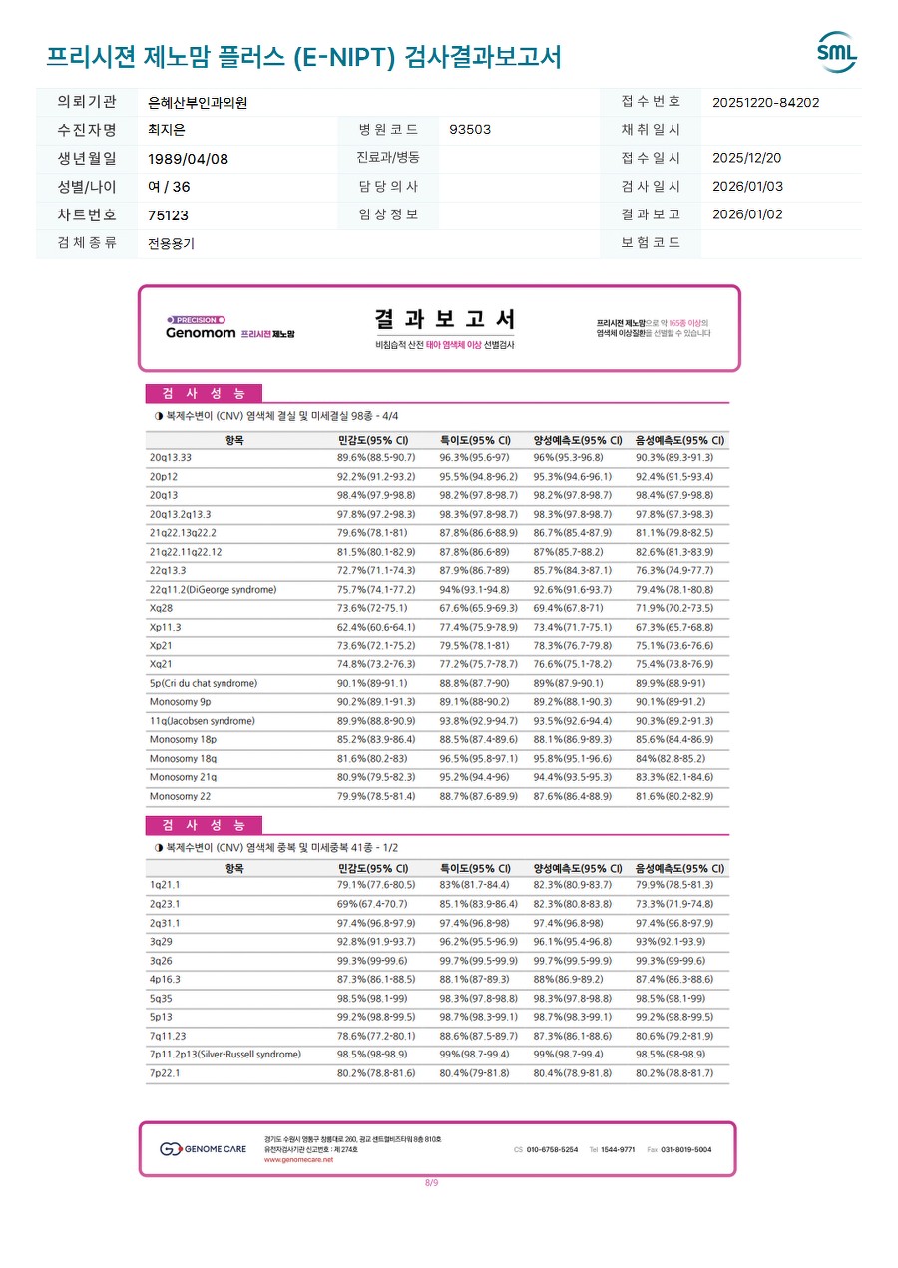Click the 접수번호 value 20251220-84202
898x1268 pixels.
[766, 102]
